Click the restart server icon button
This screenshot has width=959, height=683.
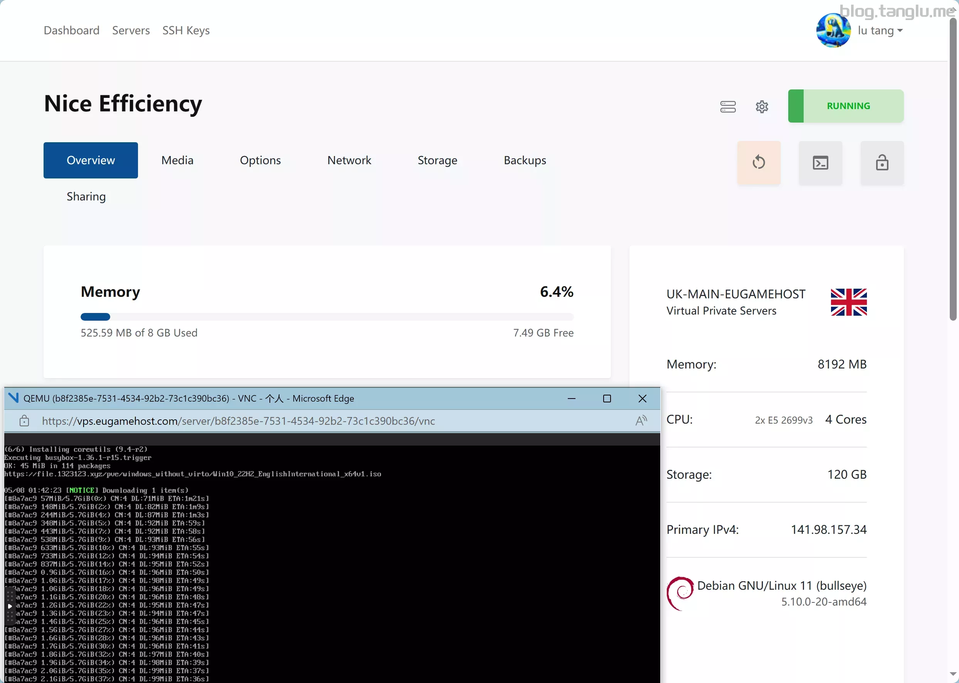coord(759,162)
